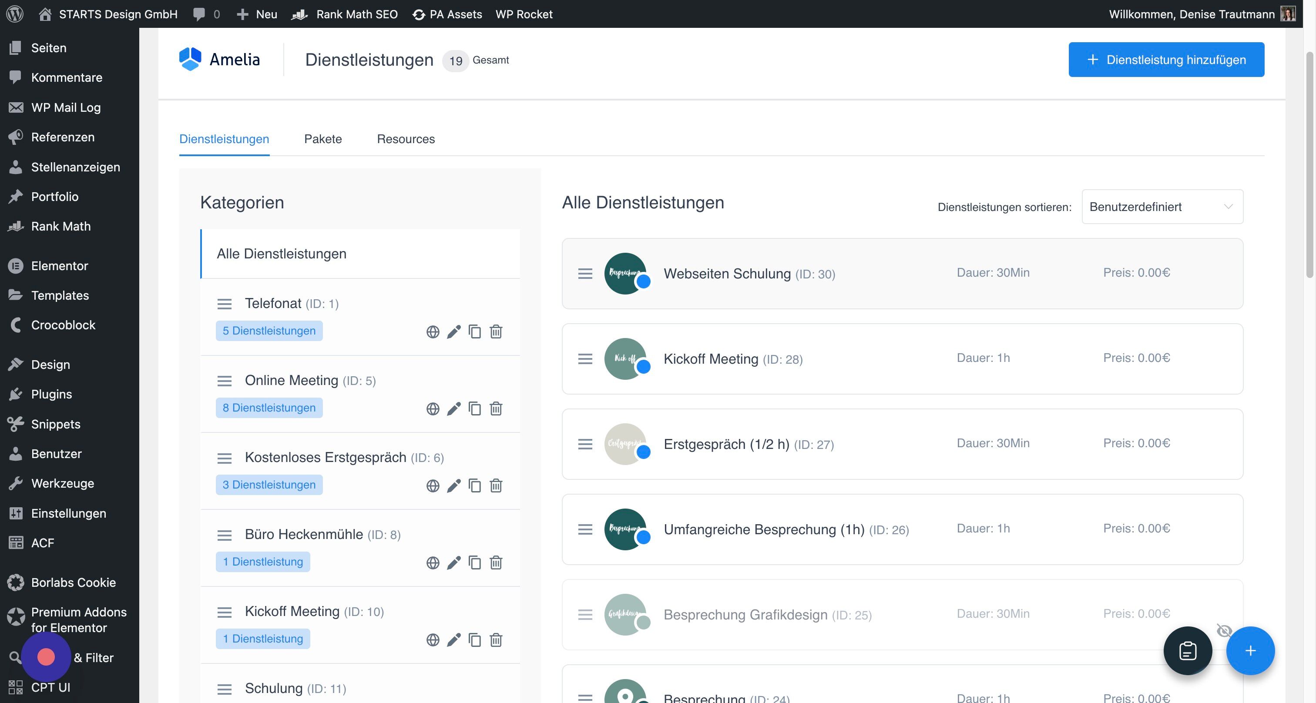Open Rank Math SEO in admin bar

345,14
